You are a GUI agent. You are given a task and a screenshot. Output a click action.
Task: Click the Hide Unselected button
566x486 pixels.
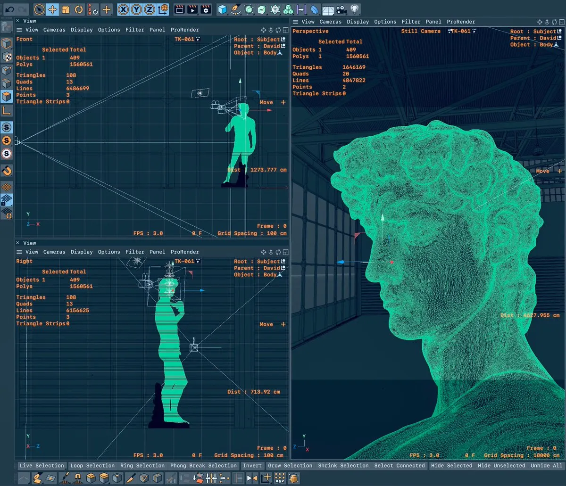pos(501,466)
